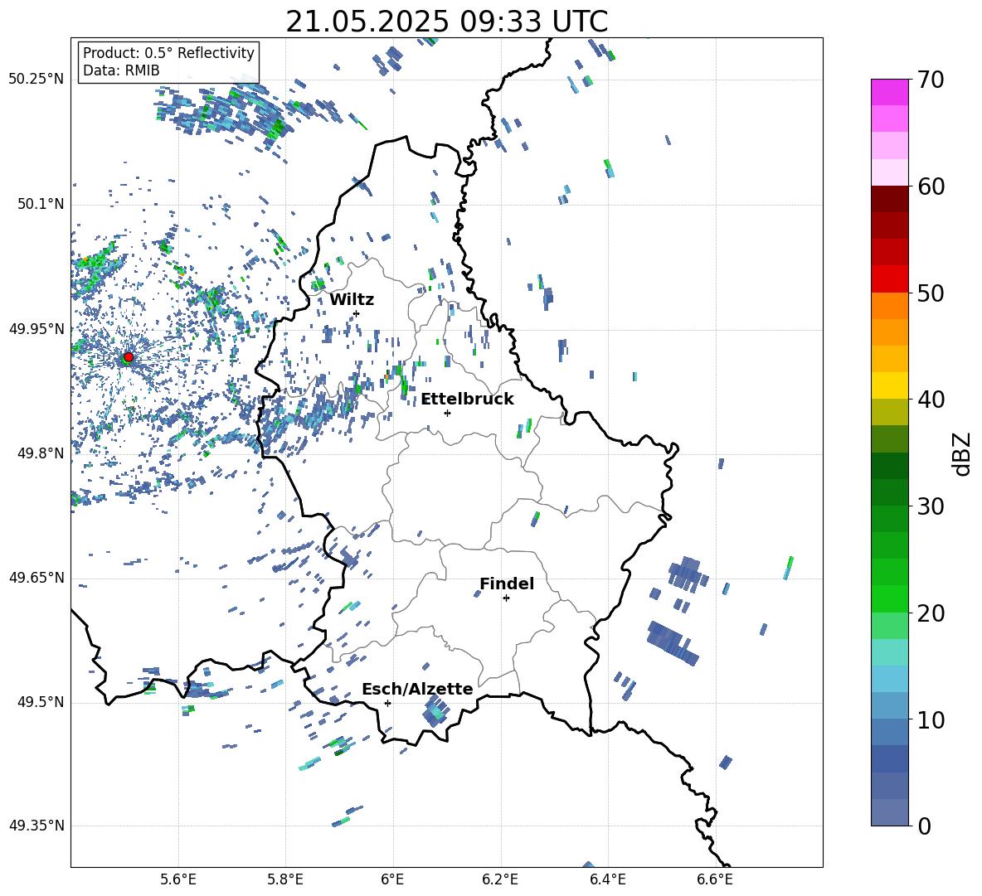982x896 pixels.
Task: Pick the bright red colorbar swatch above 50
Action: pos(889,279)
